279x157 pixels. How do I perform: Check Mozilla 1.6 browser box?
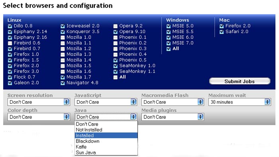pyautogui.click(x=63, y=72)
